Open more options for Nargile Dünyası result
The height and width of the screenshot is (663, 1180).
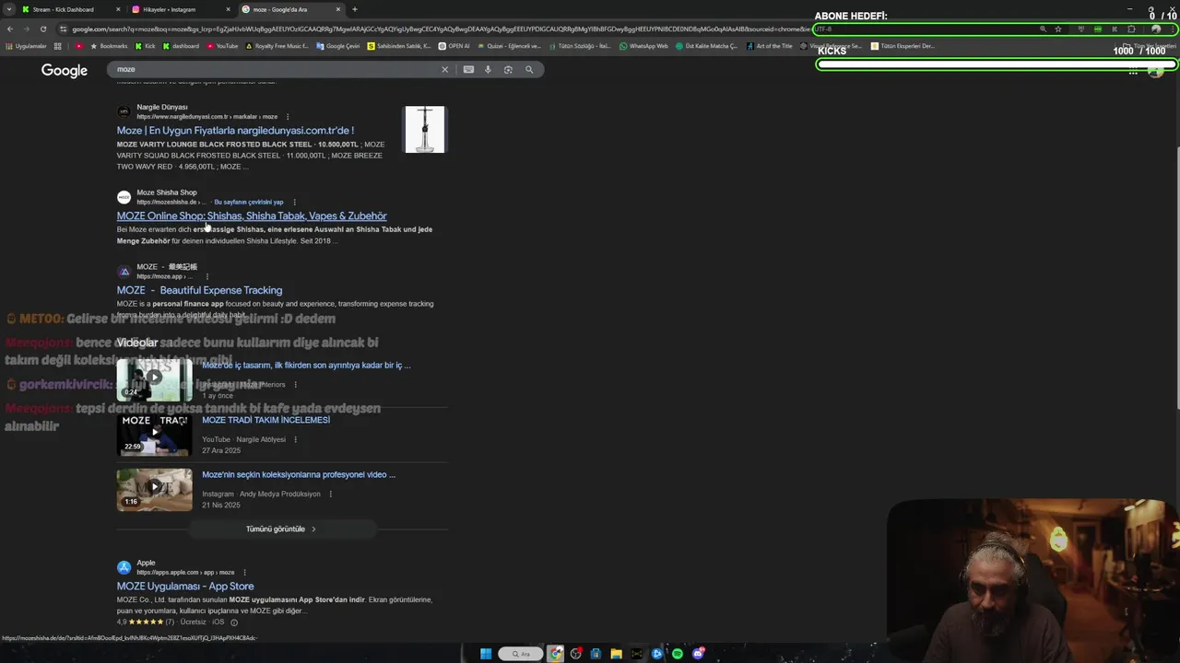click(x=288, y=117)
